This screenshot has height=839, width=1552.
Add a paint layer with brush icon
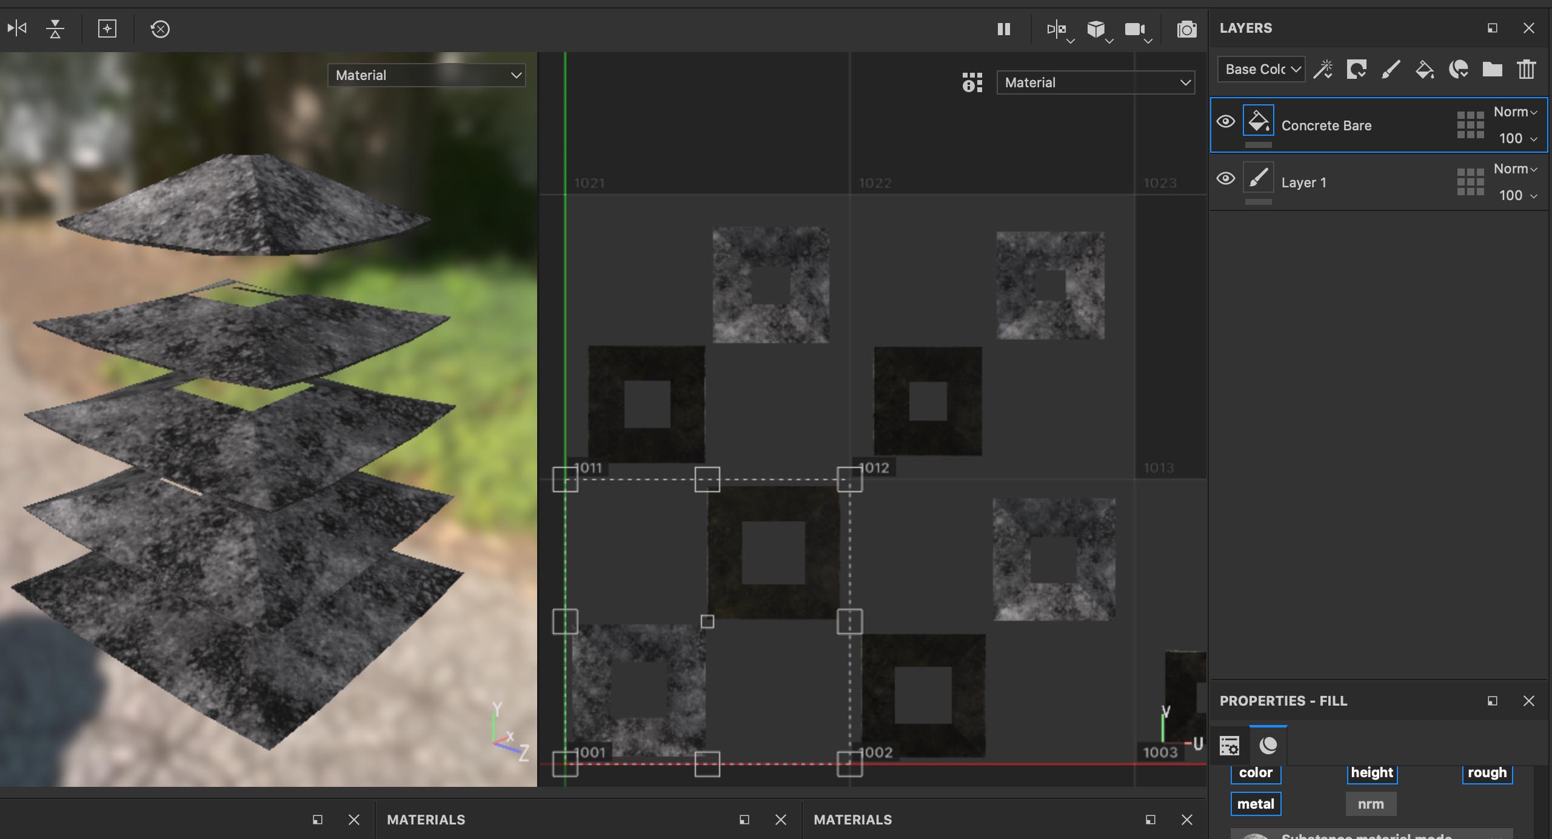click(x=1390, y=69)
